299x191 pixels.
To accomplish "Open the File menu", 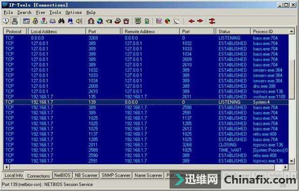I will click(8, 12).
